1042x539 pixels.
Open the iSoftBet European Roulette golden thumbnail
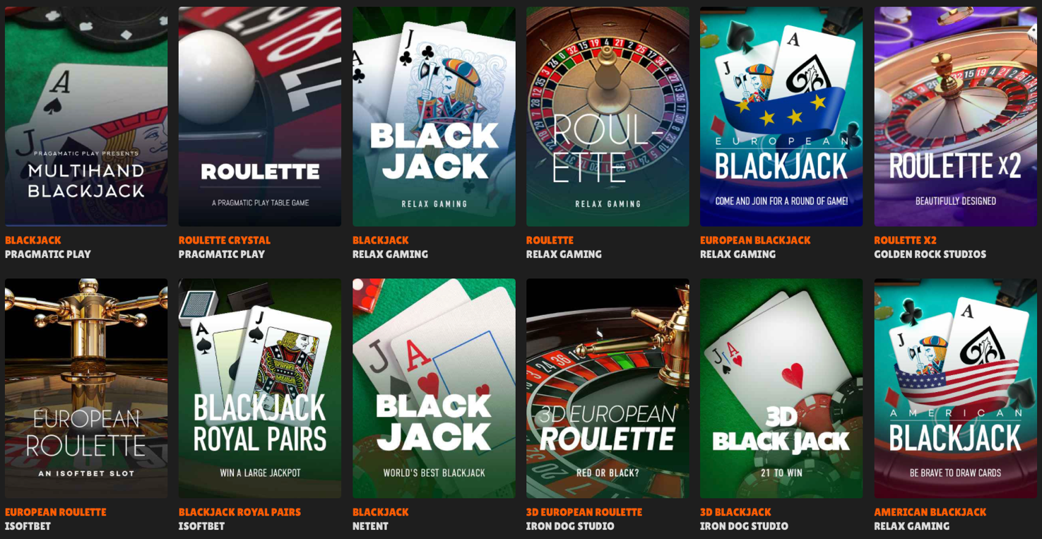pyautogui.click(x=86, y=389)
